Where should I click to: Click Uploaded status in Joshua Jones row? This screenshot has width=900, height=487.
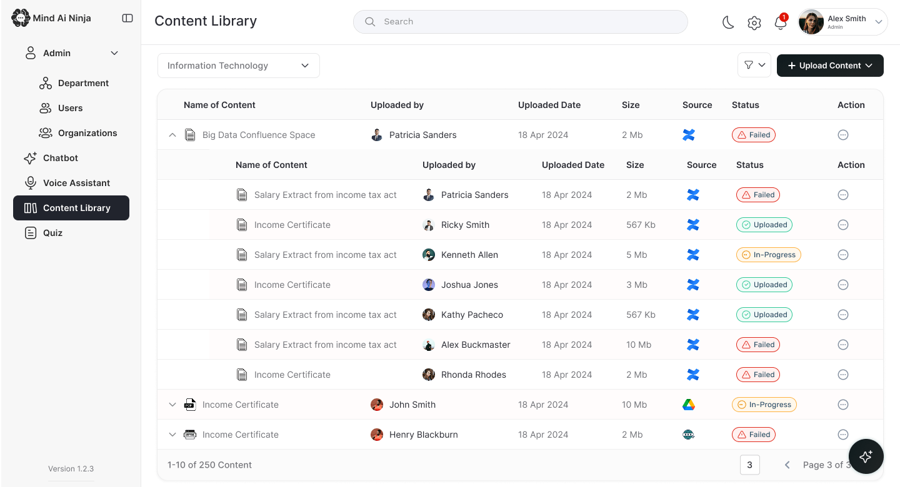pos(764,285)
